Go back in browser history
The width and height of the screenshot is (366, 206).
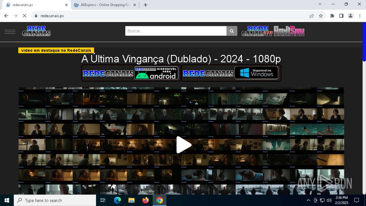pyautogui.click(x=6, y=16)
